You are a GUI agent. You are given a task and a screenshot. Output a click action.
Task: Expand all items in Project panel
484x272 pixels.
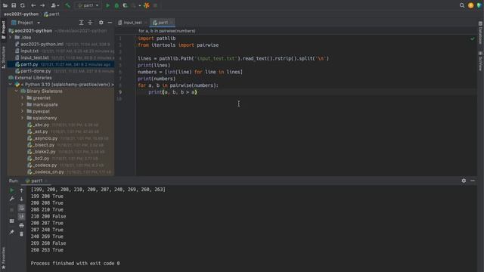[x=81, y=23]
